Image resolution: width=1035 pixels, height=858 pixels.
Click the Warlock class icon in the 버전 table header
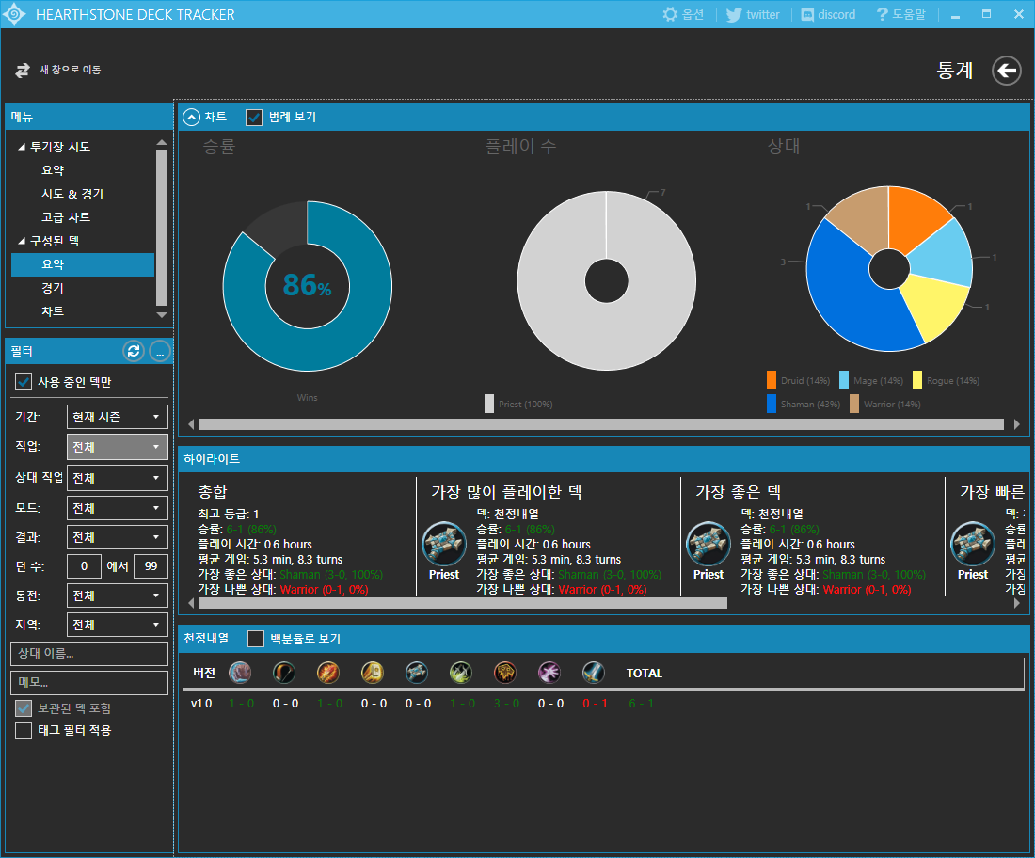coord(549,673)
